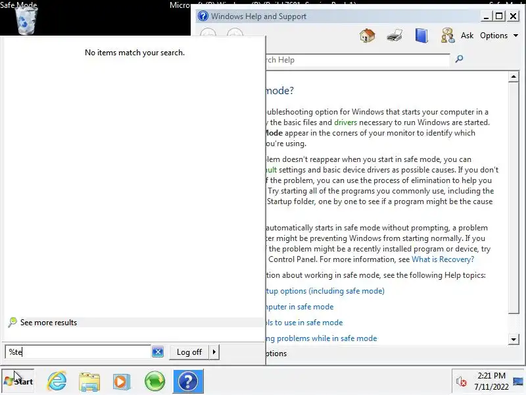Click the Start button
Image resolution: width=526 pixels, height=395 pixels.
tap(18, 381)
